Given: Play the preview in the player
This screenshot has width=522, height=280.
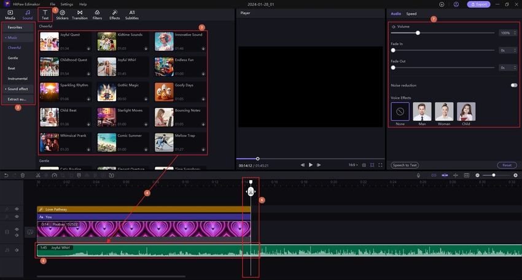Looking at the screenshot, I should [311, 165].
